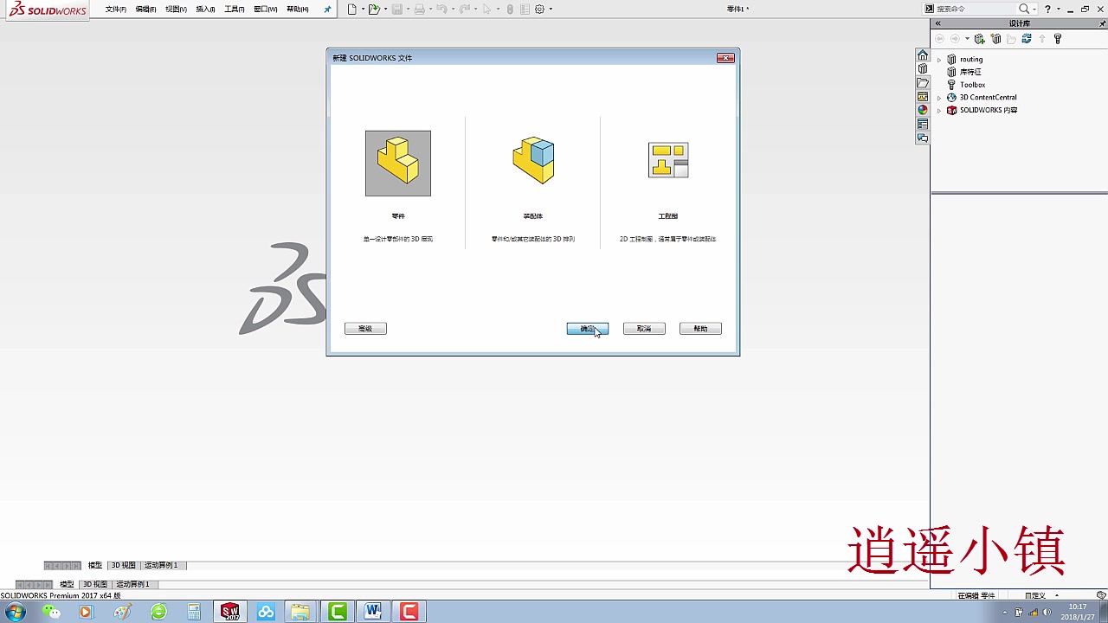Viewport: 1108px width, 623px height.
Task: Click the Undo toolbar icon
Action: (x=441, y=10)
